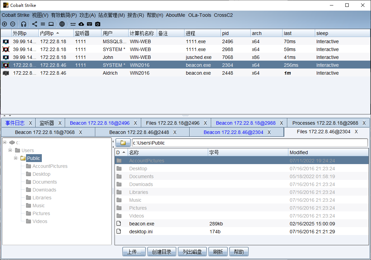Click the beacon icon for pid 2496 row
Viewport: 371px width, 260px height.
(x=6, y=41)
